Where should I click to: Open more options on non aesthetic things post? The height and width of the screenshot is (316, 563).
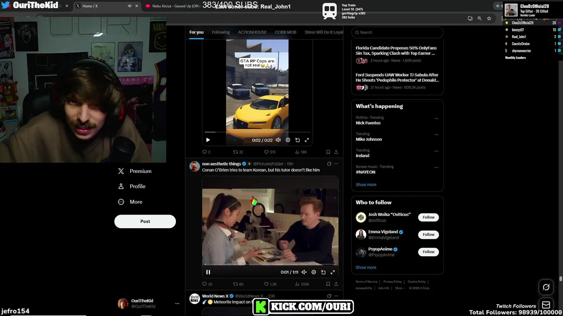tap(336, 164)
